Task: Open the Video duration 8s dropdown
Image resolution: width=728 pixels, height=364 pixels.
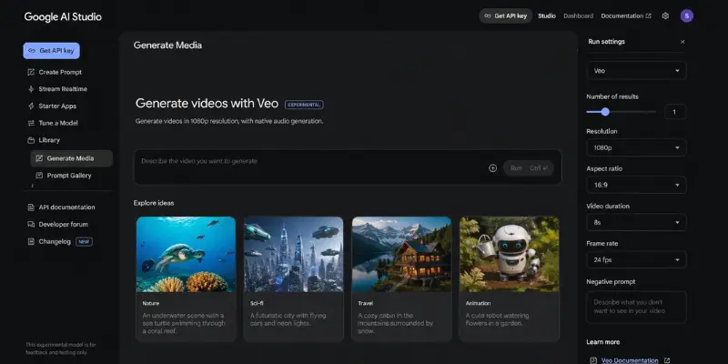Action: (636, 222)
